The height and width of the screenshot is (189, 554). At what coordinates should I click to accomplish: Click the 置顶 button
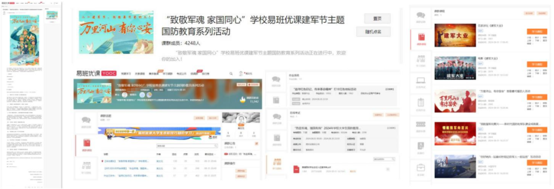[x=378, y=18]
